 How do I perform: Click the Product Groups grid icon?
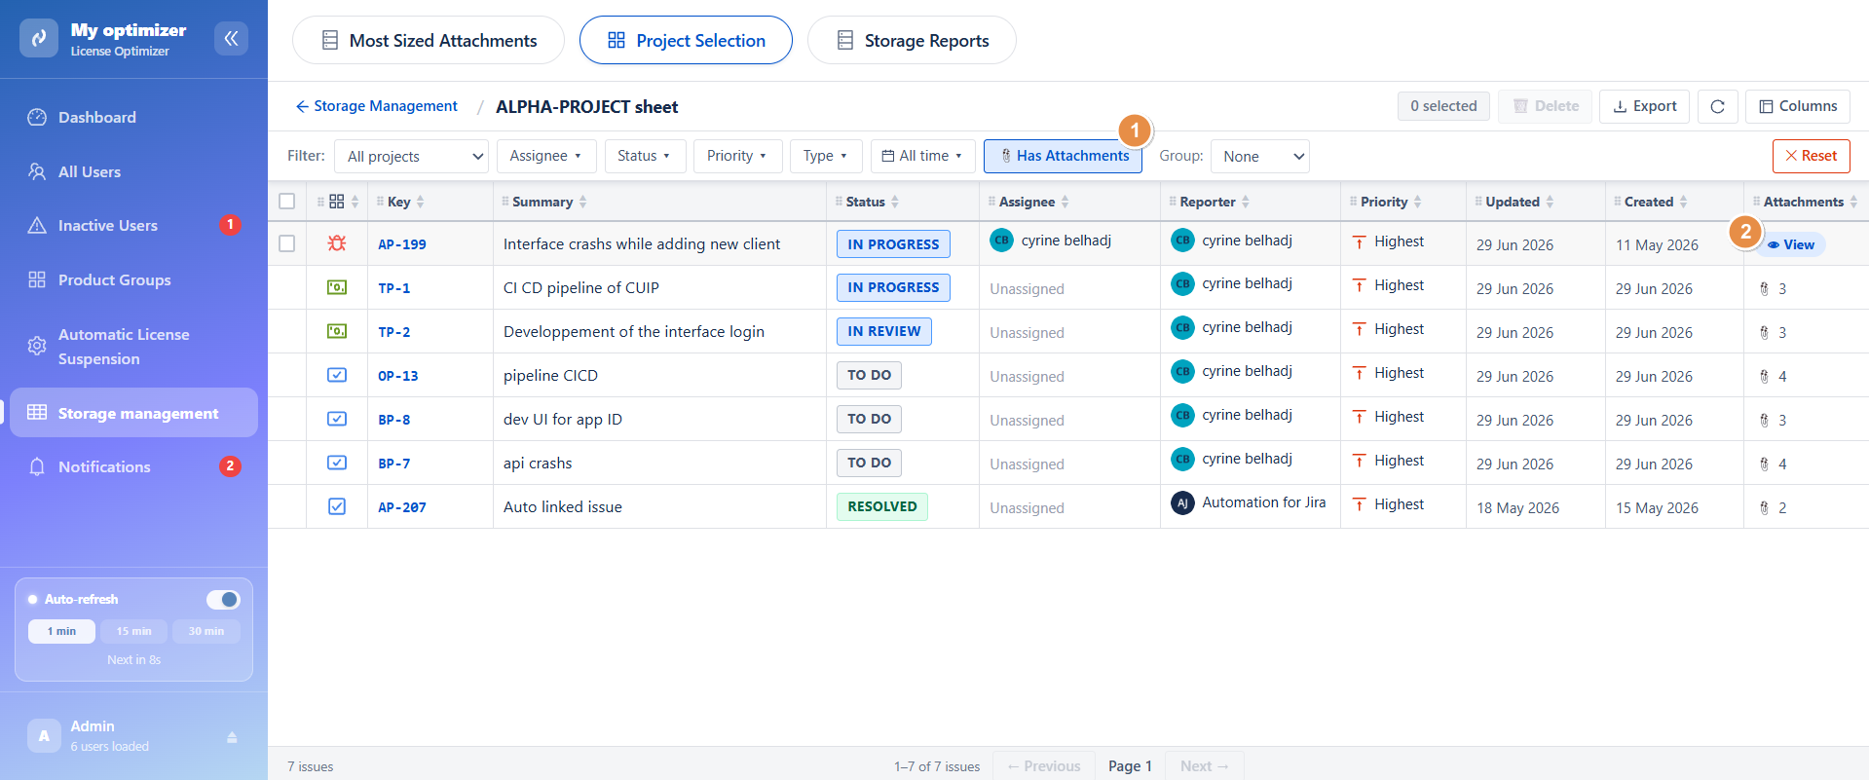coord(37,279)
